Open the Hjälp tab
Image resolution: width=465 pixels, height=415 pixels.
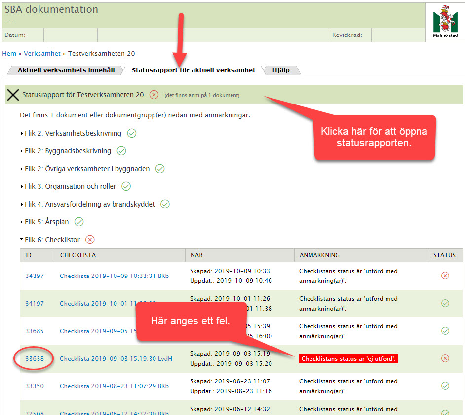281,70
